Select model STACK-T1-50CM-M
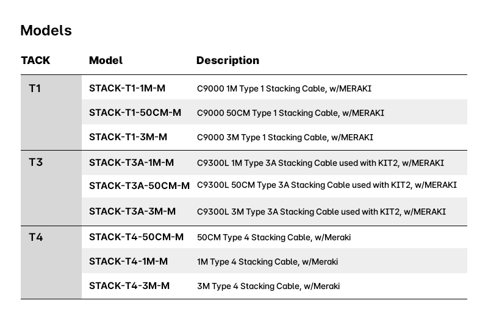 click(135, 113)
